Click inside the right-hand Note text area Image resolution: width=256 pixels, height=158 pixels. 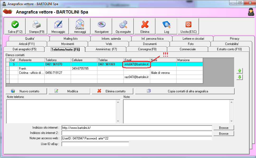(176, 111)
